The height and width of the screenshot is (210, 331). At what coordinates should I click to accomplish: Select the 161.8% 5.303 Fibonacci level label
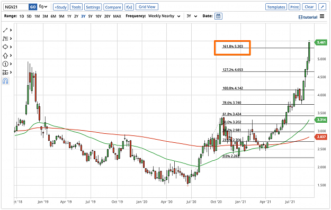pyautogui.click(x=232, y=47)
